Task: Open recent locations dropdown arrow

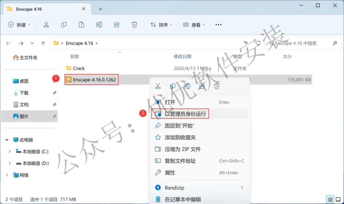Action: pyautogui.click(x=32, y=43)
